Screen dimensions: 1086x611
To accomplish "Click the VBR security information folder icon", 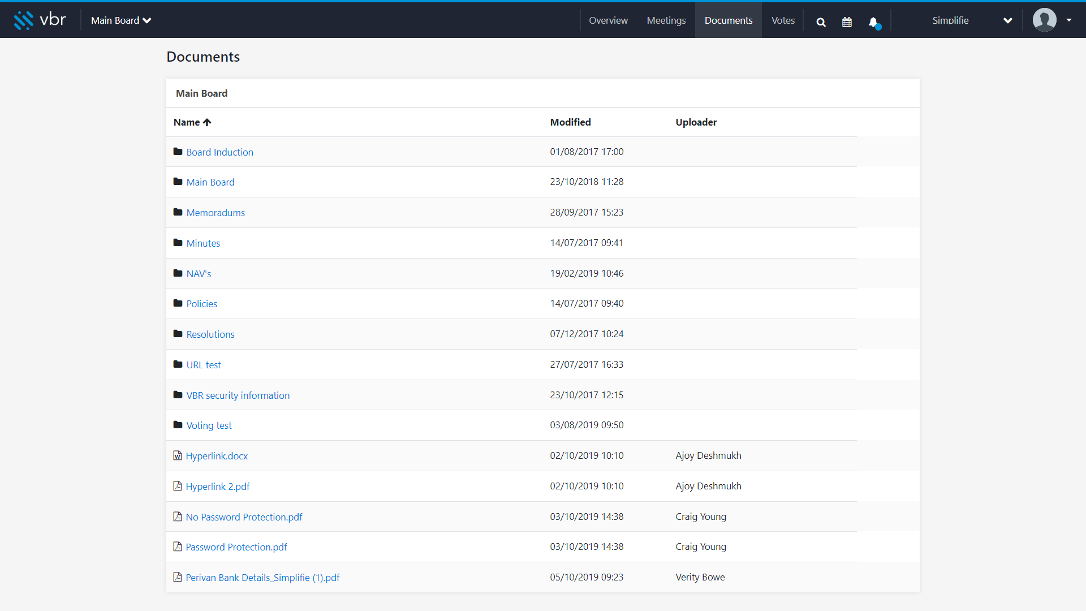I will pyautogui.click(x=178, y=395).
